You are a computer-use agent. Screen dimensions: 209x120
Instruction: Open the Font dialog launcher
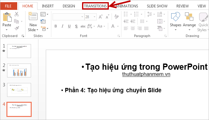pyautogui.click(x=119, y=36)
